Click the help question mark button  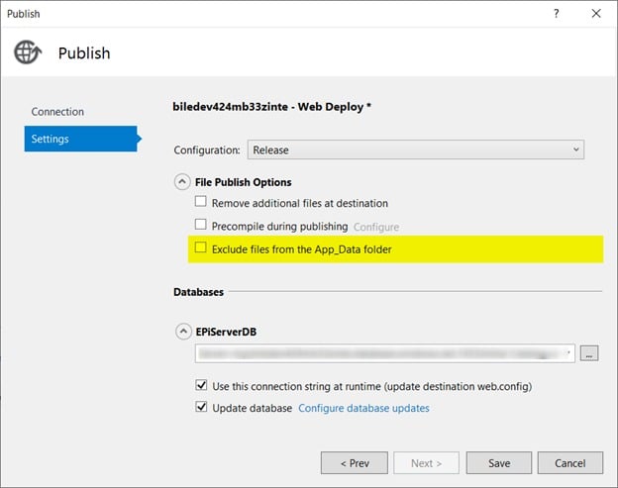556,14
